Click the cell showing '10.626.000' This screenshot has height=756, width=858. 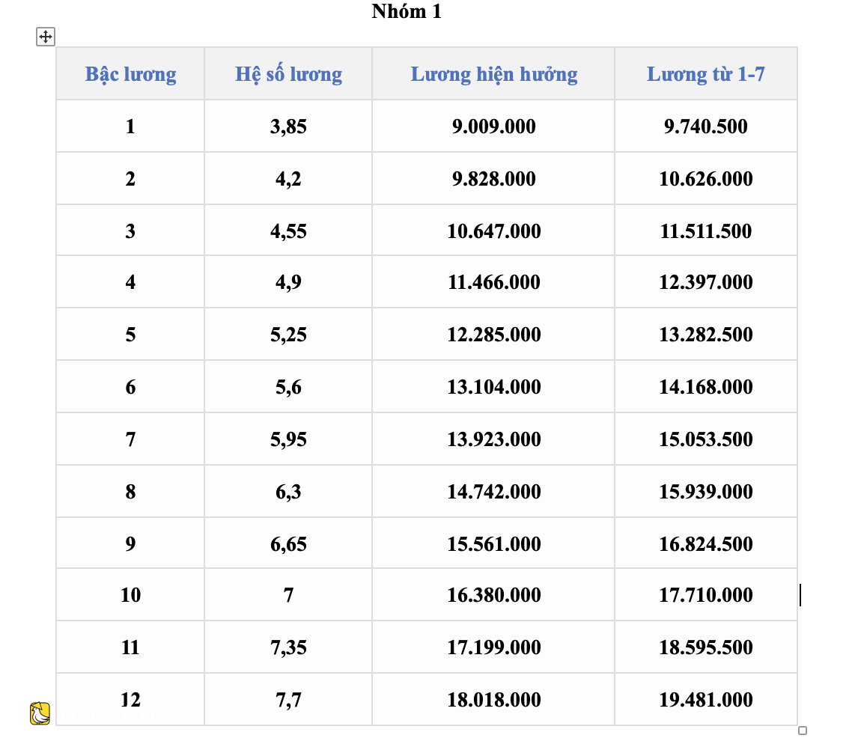(706, 179)
